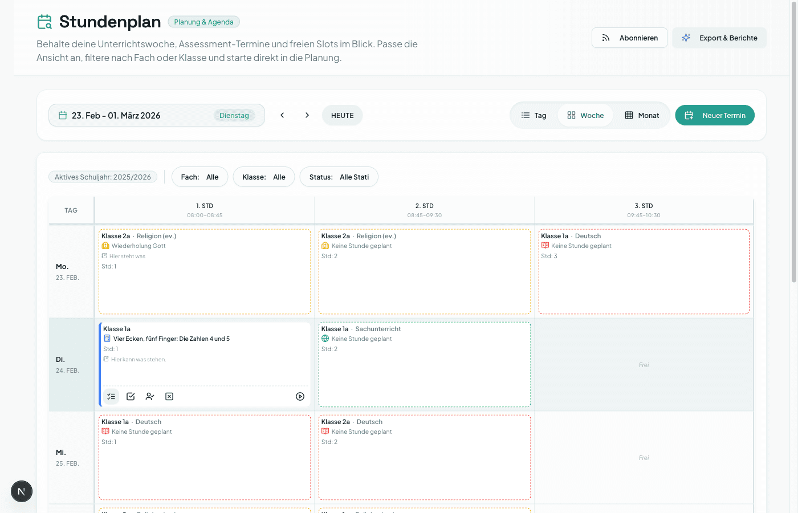Click the globe icon in the Sachunterricht card
Screen dimensions: 798x513
pos(325,339)
